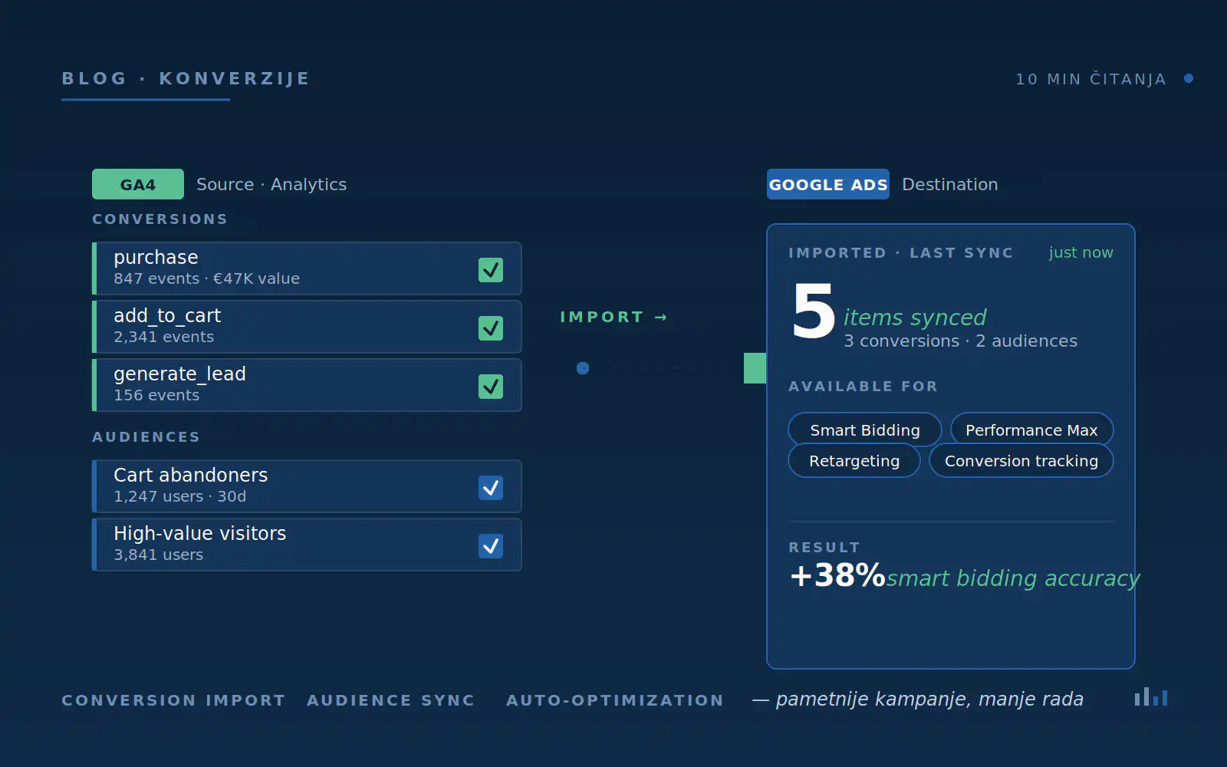Open the BLOG · KONVERZIJE header tab
The width and height of the screenshot is (1227, 767).
tap(186, 78)
